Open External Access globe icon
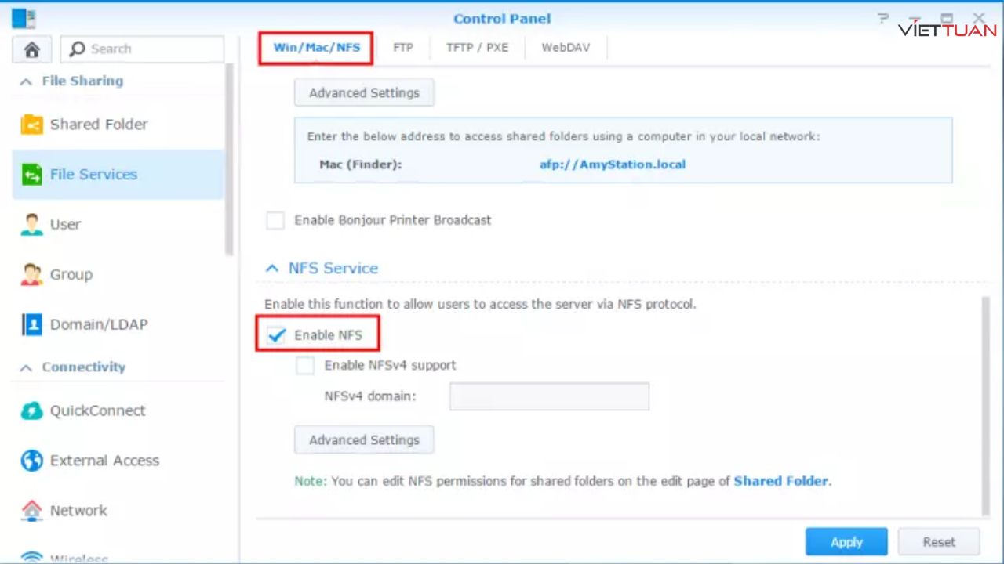Image resolution: width=1004 pixels, height=564 pixels. pos(32,461)
